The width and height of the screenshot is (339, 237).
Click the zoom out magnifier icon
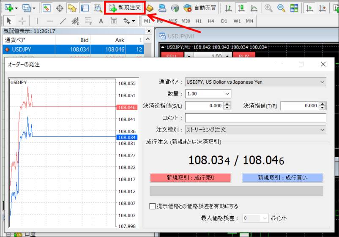(x=281, y=8)
